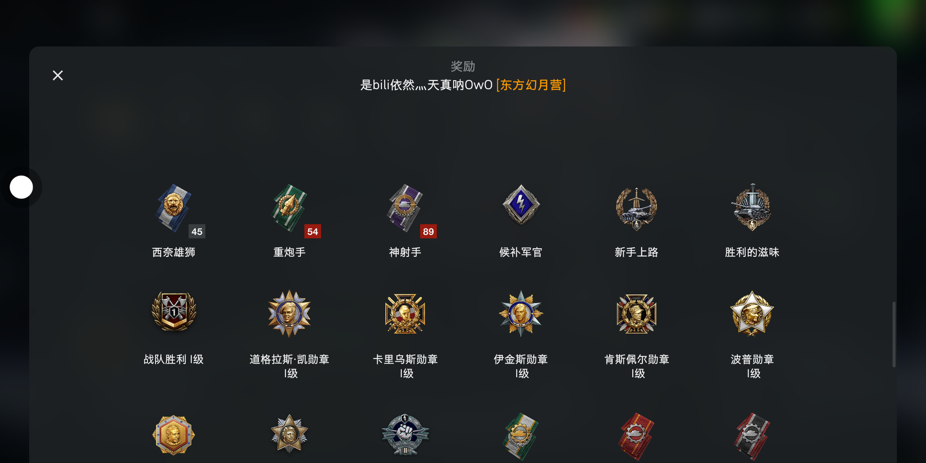This screenshot has height=463, width=926.
Task: Open the 道格拉斯·凯勋章 I级 medal
Action: click(x=289, y=313)
